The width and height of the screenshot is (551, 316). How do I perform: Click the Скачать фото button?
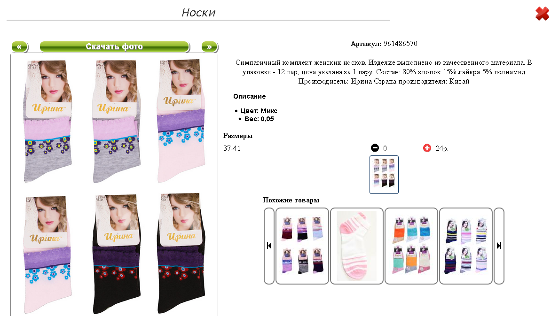115,46
